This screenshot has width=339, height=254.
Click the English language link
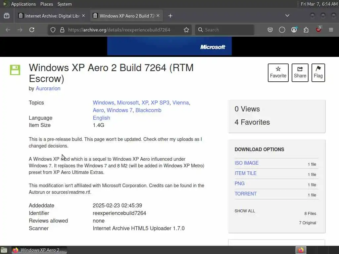101,118
